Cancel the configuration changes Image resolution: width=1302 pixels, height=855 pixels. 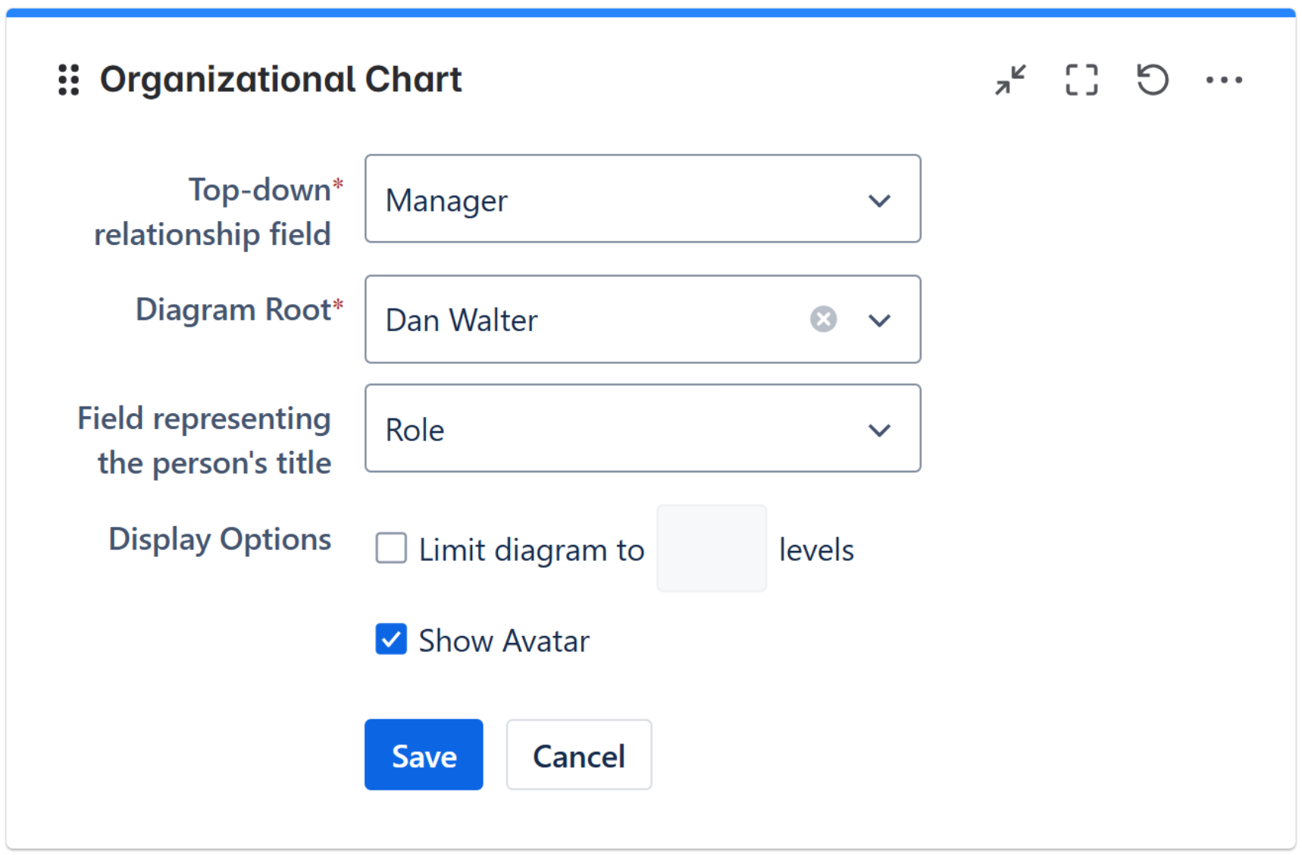click(x=579, y=755)
